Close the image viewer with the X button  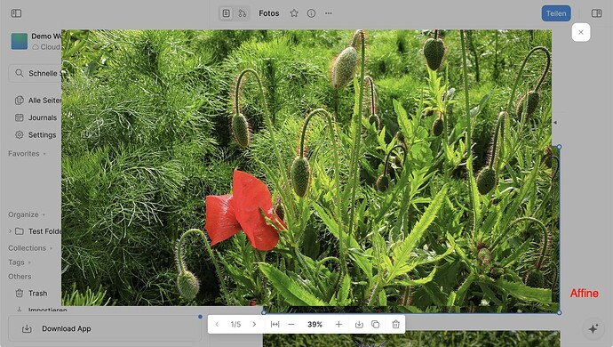coord(580,32)
